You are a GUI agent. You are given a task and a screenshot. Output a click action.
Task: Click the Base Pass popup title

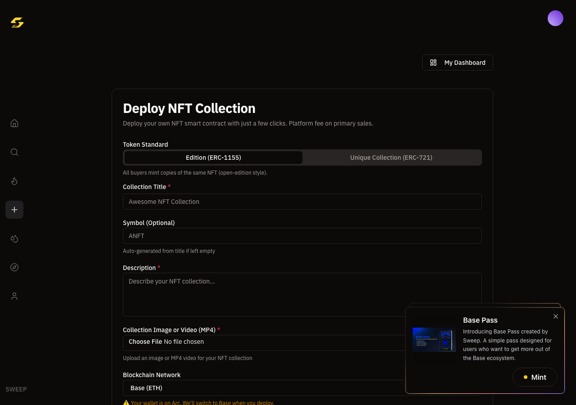tap(480, 320)
